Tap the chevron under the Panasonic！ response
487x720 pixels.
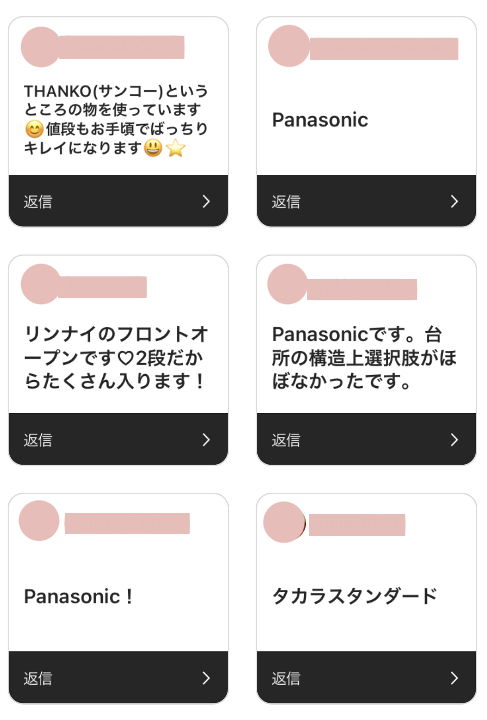click(206, 678)
